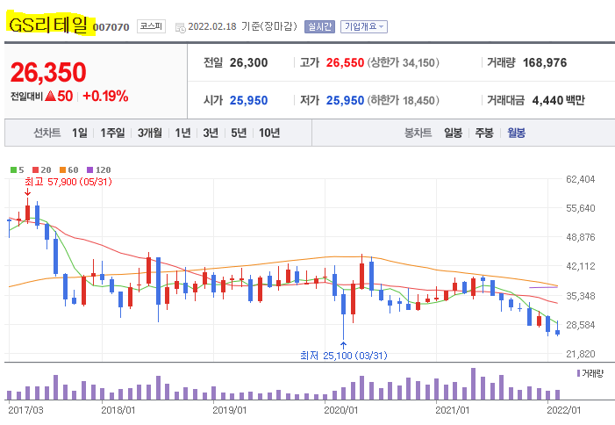Screen dimensions: 615x425
Task: Click the 시가 value 25,950
Action: (x=248, y=100)
